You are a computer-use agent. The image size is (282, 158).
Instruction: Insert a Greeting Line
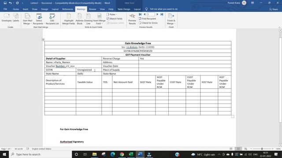pyautogui.click(x=88, y=19)
